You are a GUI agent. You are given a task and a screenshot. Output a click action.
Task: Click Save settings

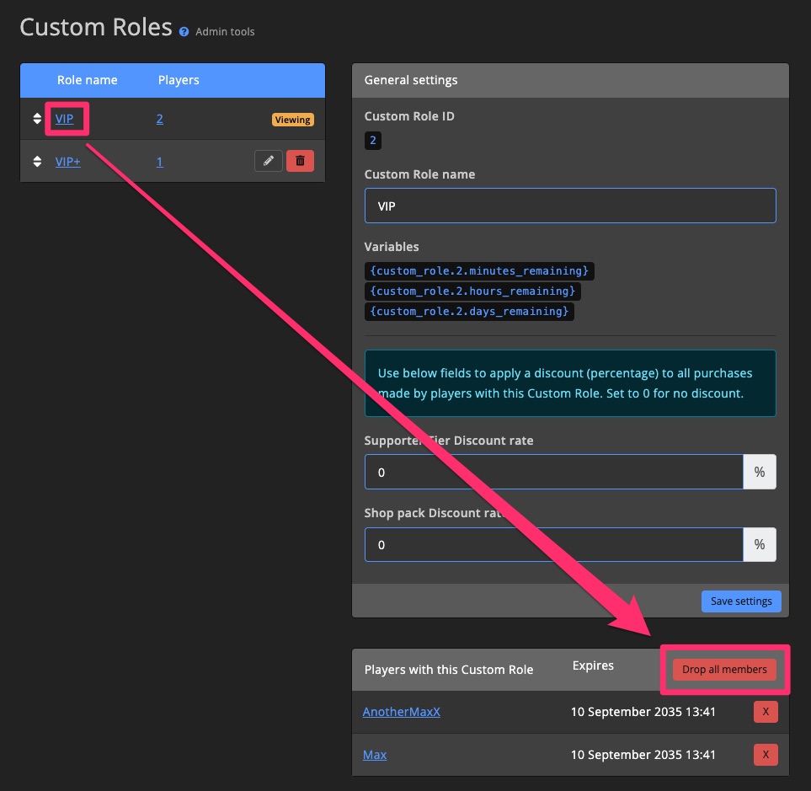740,601
